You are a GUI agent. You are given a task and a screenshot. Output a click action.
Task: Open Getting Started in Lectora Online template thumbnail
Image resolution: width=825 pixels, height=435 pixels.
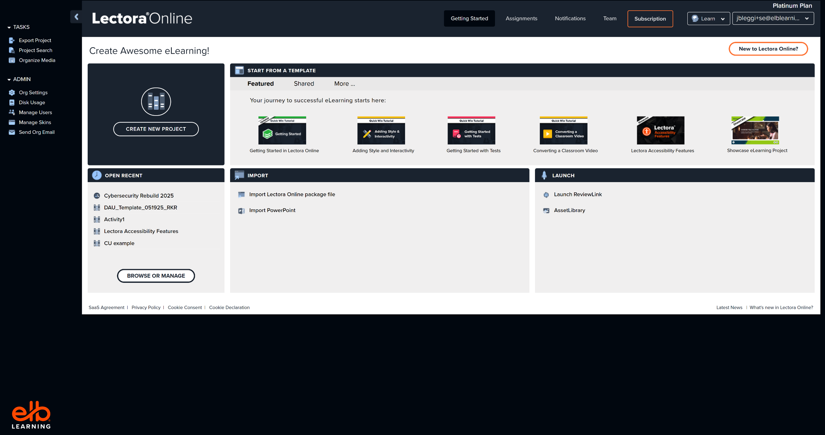click(x=282, y=130)
